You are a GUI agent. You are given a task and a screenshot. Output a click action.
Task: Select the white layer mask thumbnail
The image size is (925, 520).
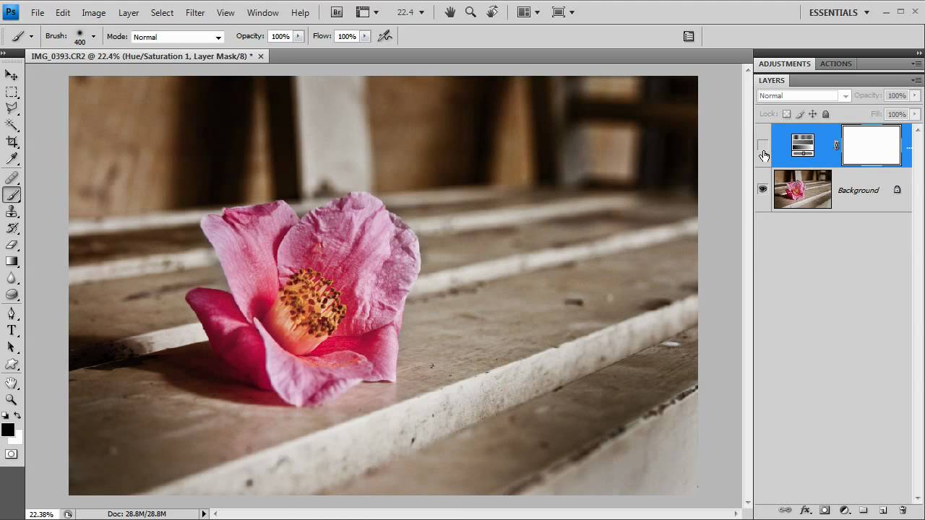[872, 145]
